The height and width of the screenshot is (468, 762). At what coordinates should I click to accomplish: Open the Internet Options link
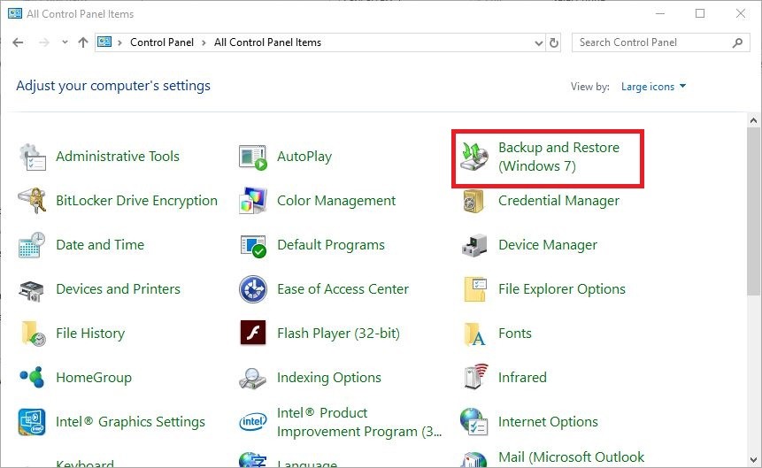(x=548, y=422)
